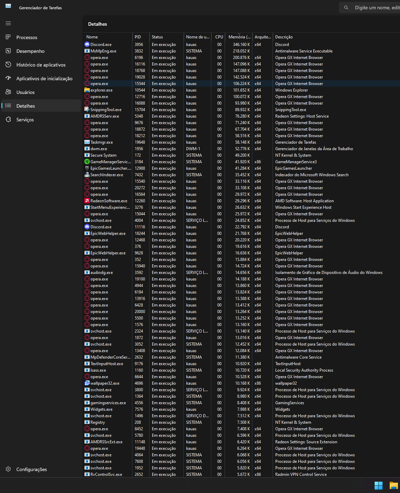Click the GameManagerService green icon
Viewport: 400px width, 493px height.
point(87,161)
